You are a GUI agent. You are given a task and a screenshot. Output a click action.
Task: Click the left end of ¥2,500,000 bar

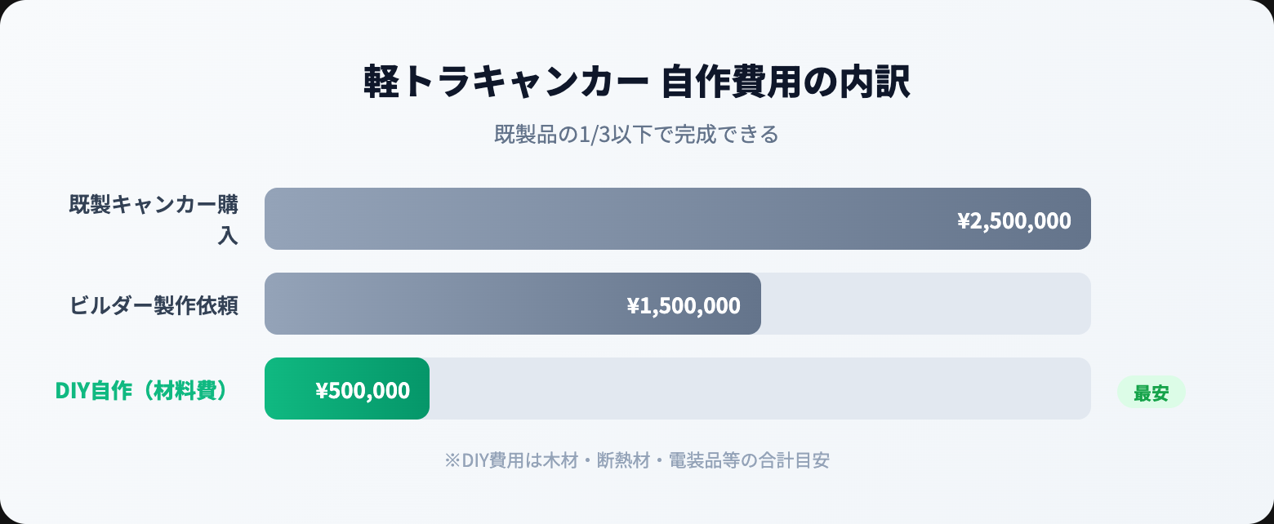coord(282,219)
